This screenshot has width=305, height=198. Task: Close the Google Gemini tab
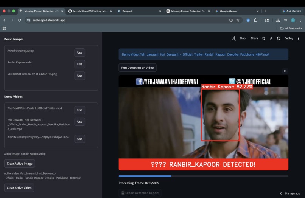pyautogui.click(x=258, y=11)
